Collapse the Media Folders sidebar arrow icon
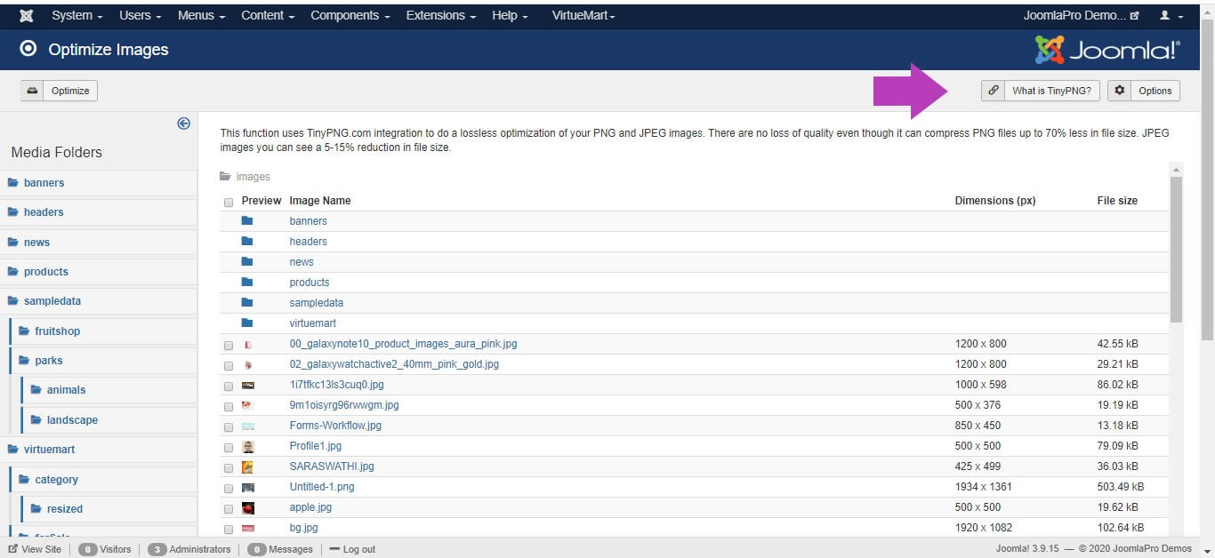 click(x=184, y=124)
